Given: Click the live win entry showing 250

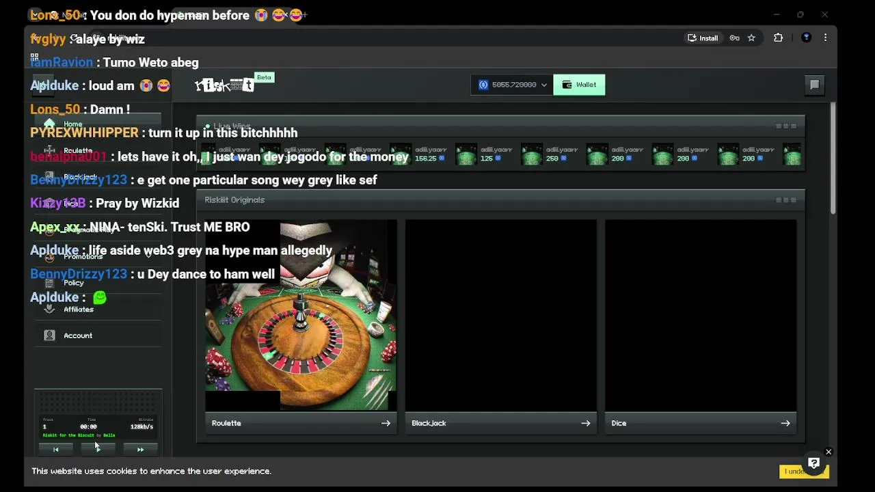Looking at the screenshot, I should (548, 154).
